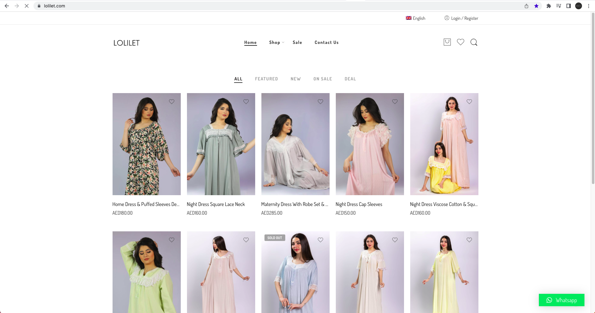Open the shopping cart icon
The width and height of the screenshot is (595, 313).
point(447,42)
